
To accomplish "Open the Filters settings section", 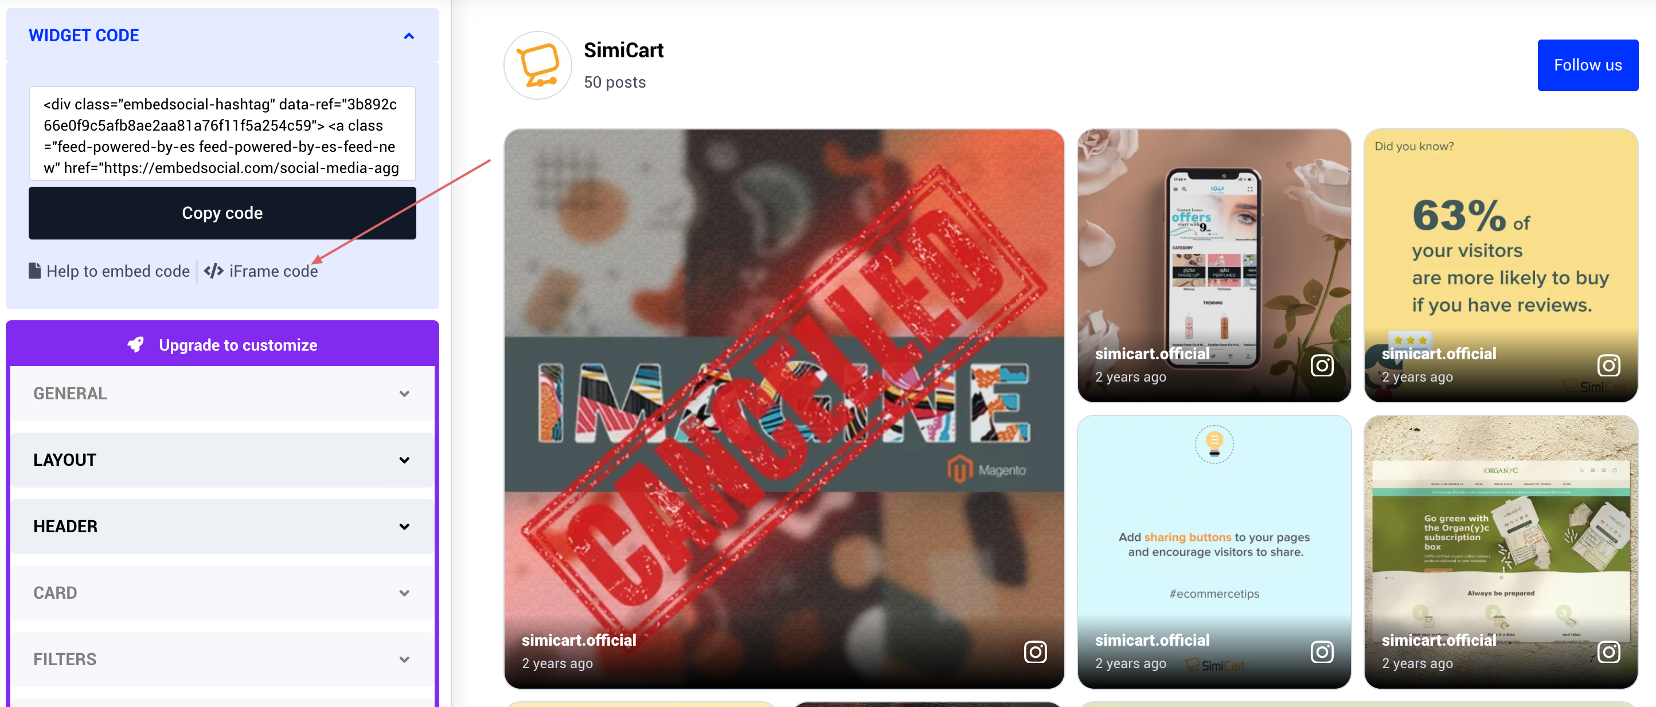I will [222, 659].
